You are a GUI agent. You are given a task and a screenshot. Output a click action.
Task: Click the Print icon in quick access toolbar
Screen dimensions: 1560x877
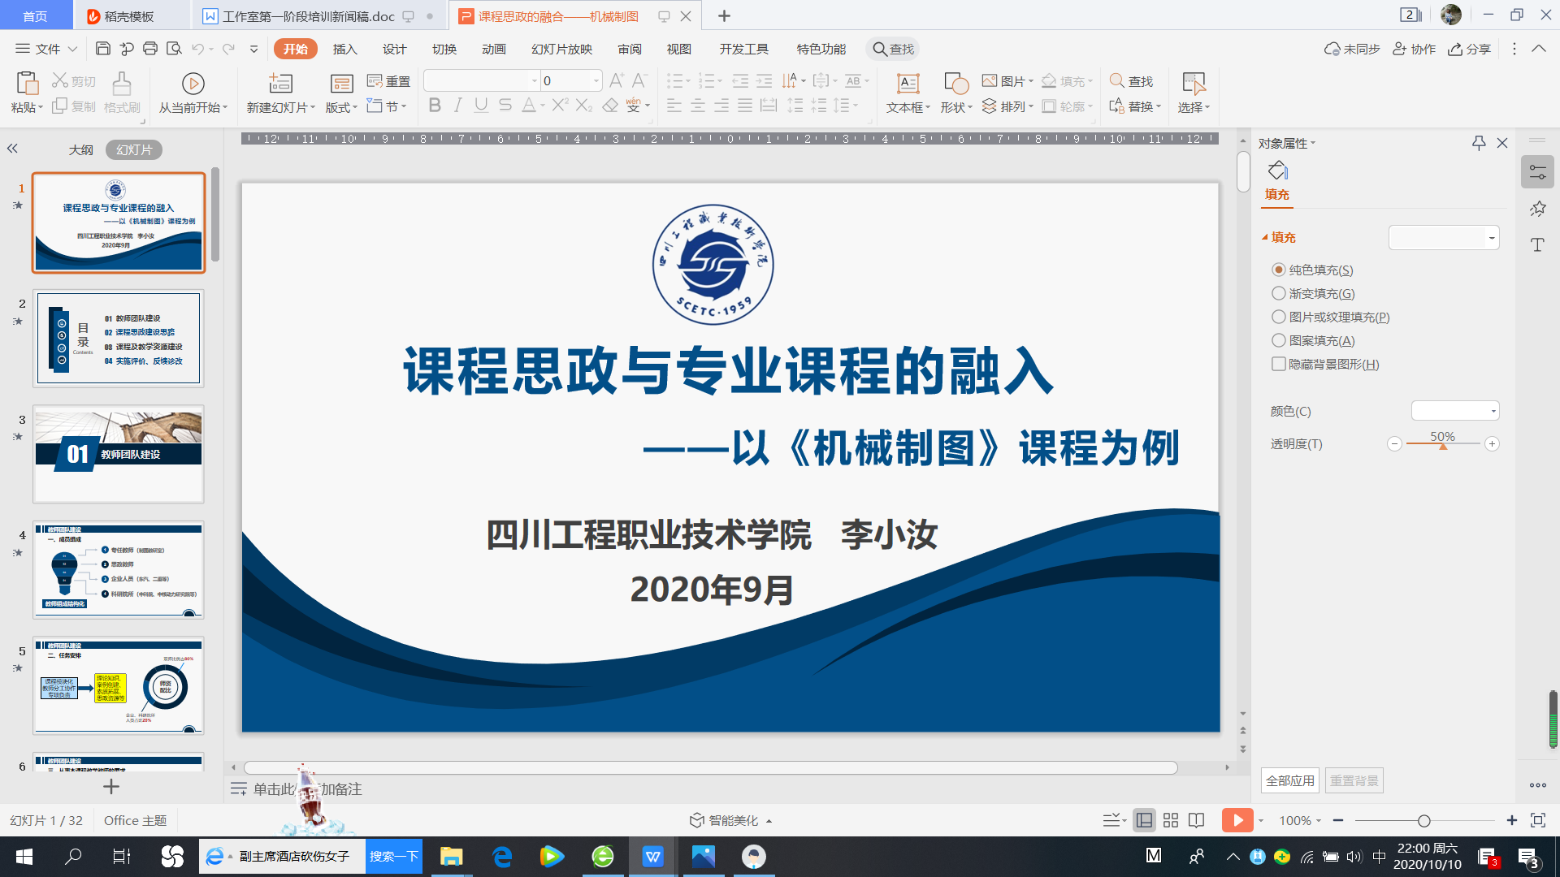coord(149,49)
